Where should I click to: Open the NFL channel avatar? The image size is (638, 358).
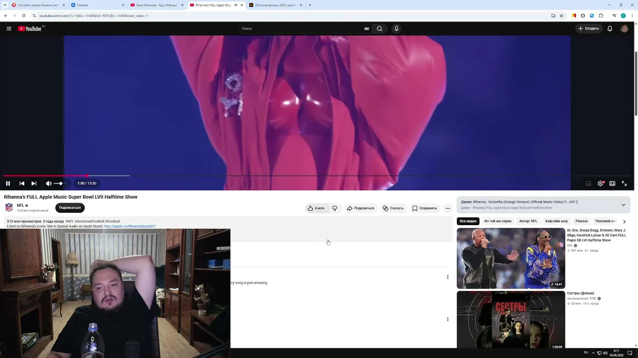9,208
